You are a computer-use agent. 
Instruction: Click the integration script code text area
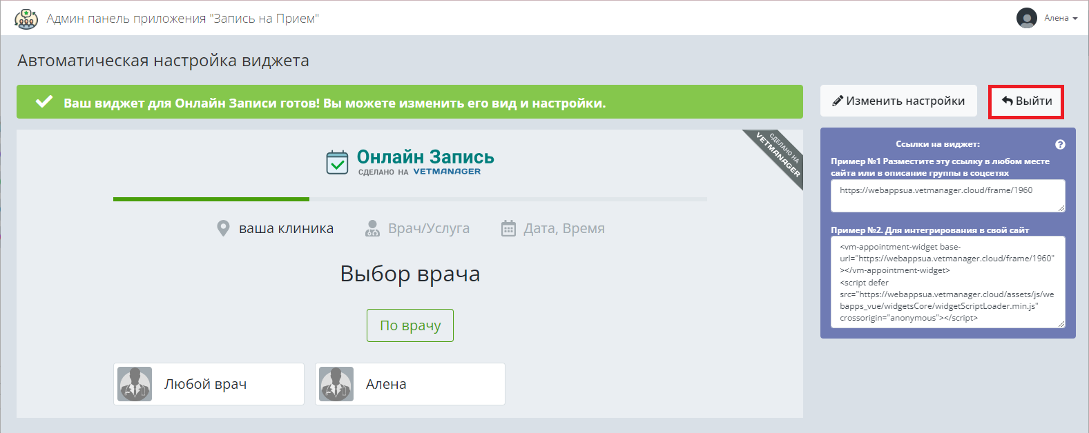click(x=947, y=282)
